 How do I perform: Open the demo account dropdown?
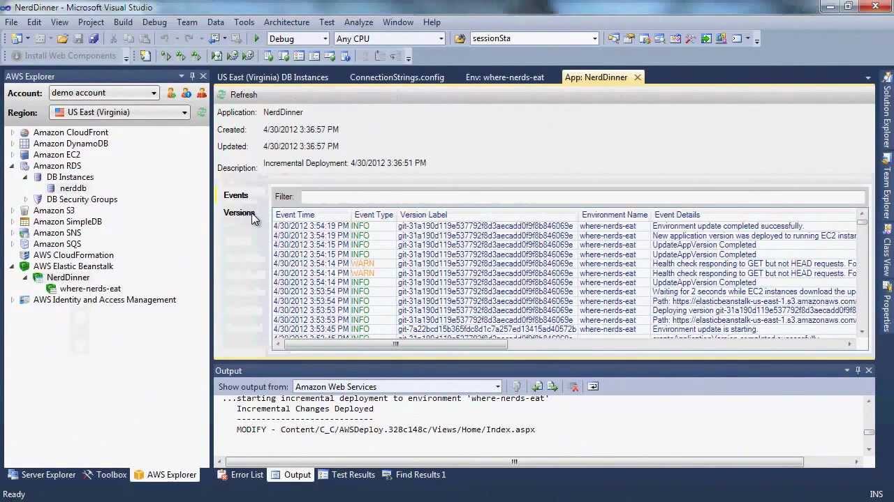(x=154, y=93)
